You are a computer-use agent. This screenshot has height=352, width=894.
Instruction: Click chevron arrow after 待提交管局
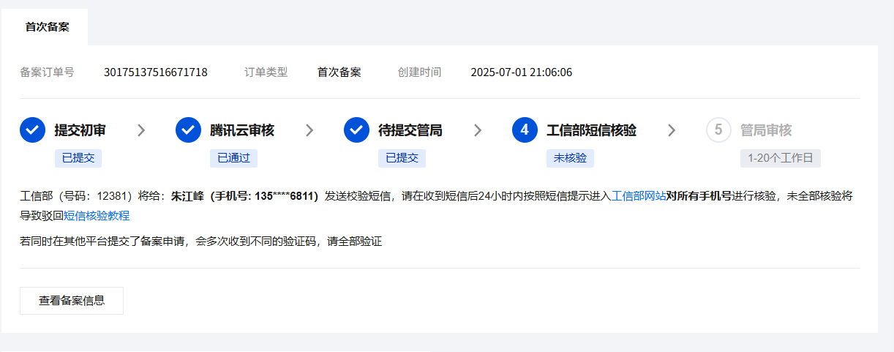[478, 130]
